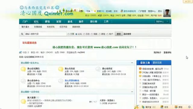Viewport: 193px width, 109px height.
Task: Open the 清心论坛国会 forum link
Action: point(33,68)
